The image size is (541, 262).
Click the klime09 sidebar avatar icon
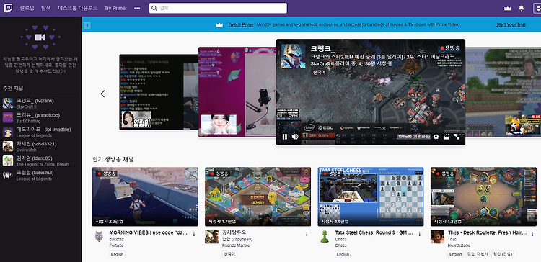coord(8,161)
